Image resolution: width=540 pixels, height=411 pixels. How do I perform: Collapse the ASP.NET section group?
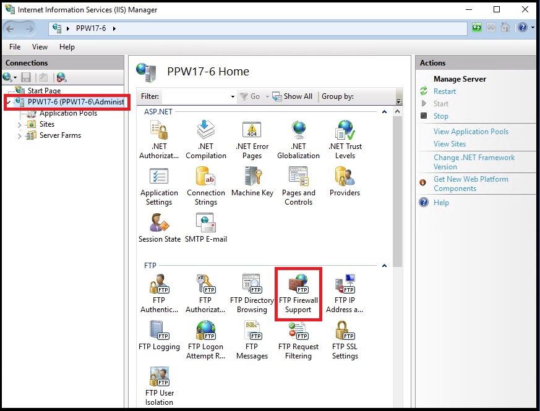(x=384, y=112)
